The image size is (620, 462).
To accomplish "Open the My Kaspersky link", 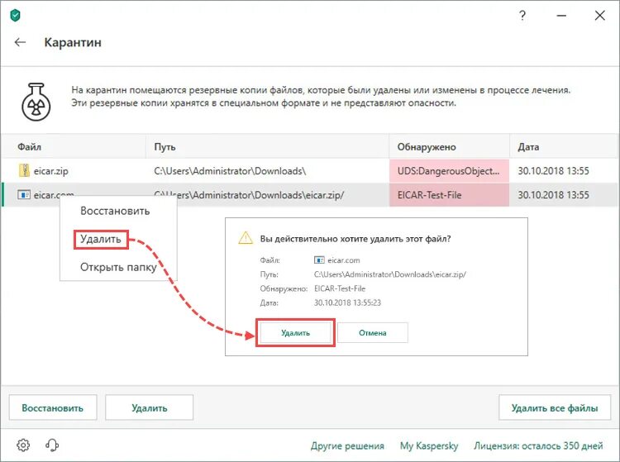I will (429, 445).
